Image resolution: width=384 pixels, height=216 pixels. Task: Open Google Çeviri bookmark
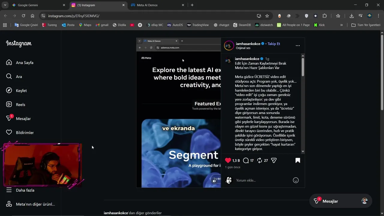point(26,25)
